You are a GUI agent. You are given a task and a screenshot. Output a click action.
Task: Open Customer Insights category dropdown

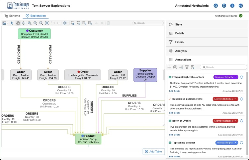[226, 77]
